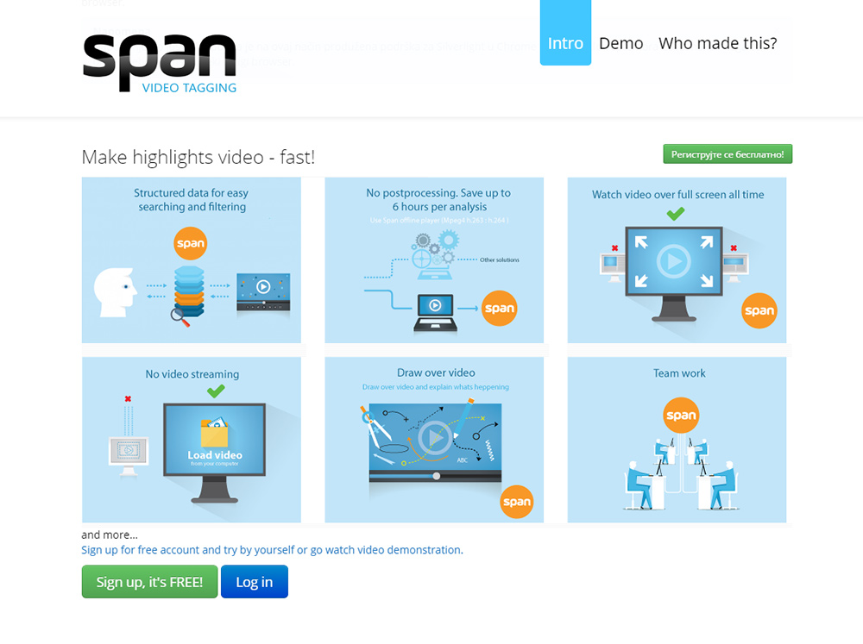Open the 'No postprocessing' feature tile
The image size is (863, 644).
tap(434, 260)
